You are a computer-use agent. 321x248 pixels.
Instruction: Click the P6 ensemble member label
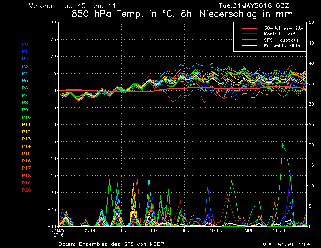point(25,88)
